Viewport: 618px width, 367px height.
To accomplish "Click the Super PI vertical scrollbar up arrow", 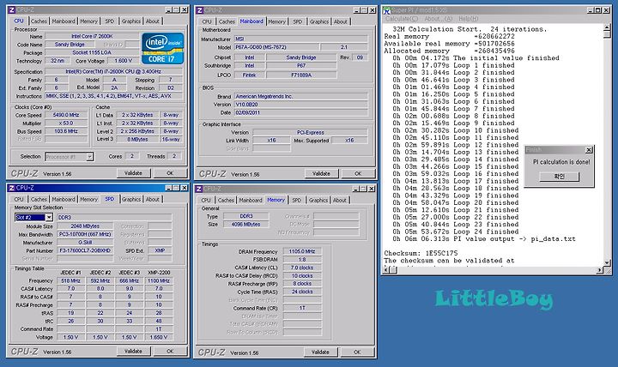I will 607,28.
